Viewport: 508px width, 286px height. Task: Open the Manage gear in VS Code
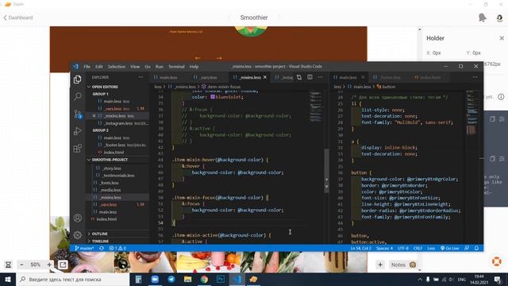pyautogui.click(x=78, y=235)
